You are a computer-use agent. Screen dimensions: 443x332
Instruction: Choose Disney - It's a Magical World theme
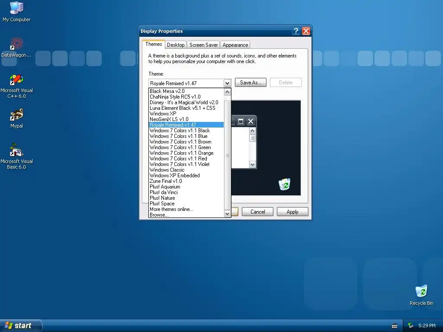[x=186, y=102]
